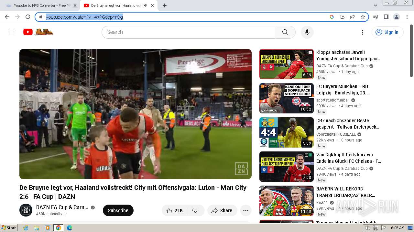
Task: Open the Windows Start menu
Action: 9,228
